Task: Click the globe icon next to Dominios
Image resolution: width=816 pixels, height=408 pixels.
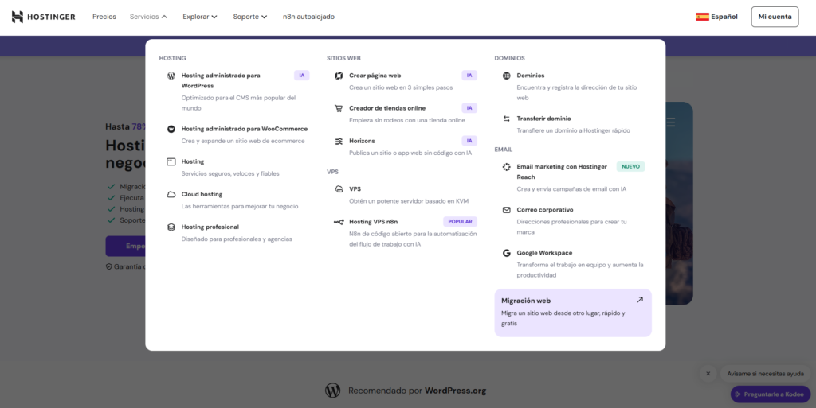Action: pos(507,76)
